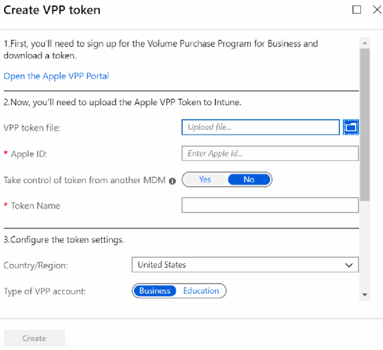Focus the Token Name input field
This screenshot has width=383, height=350.
270,205
